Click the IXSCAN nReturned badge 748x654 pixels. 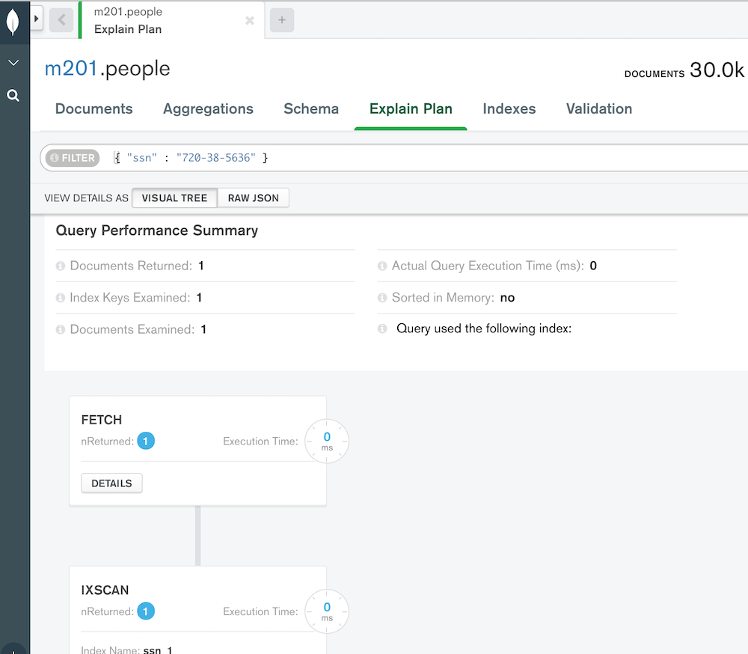[146, 611]
